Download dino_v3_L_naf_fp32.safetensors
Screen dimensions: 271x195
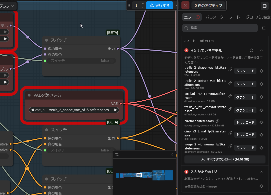pyautogui.click(x=245, y=134)
